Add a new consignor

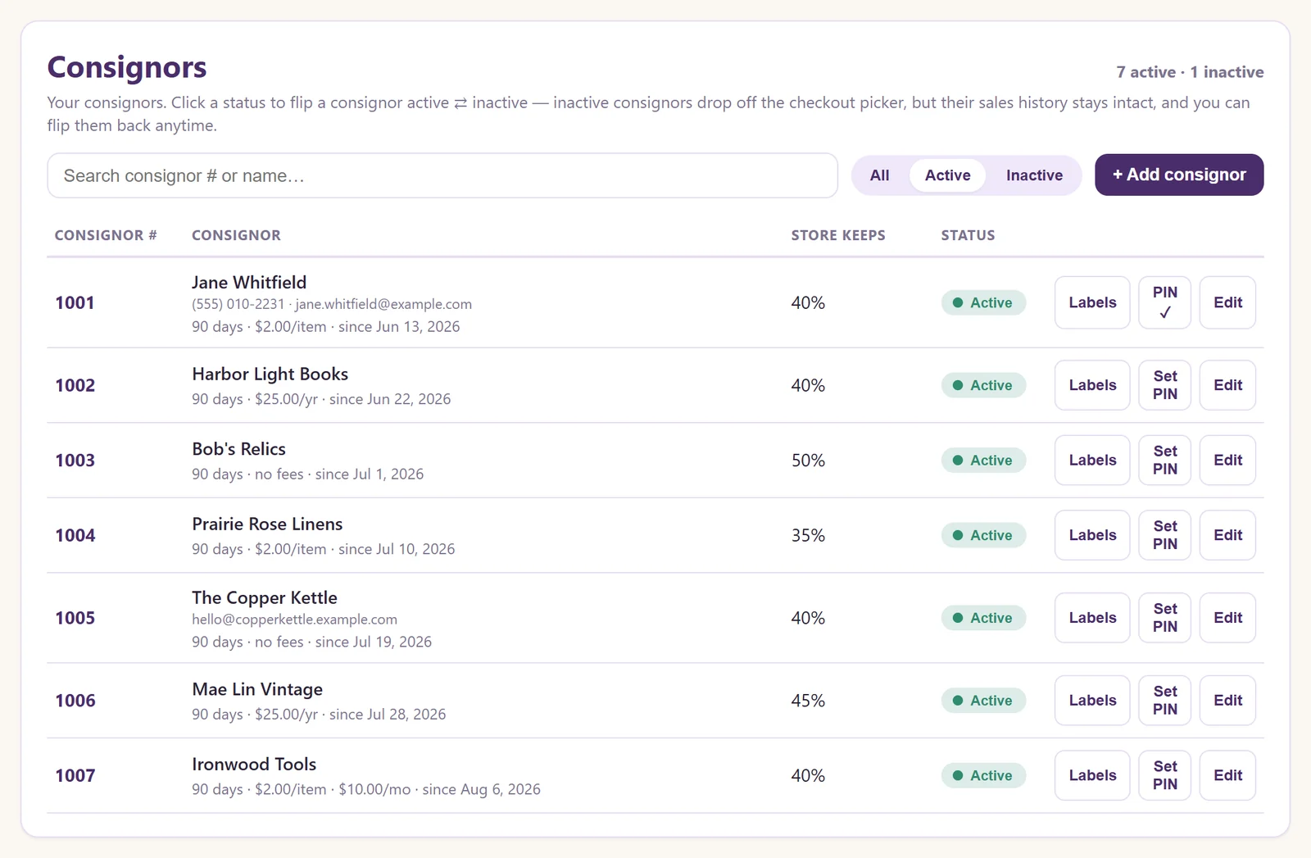pos(1179,175)
